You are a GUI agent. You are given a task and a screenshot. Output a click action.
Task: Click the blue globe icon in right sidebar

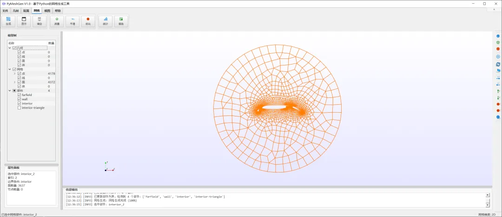[498, 117]
